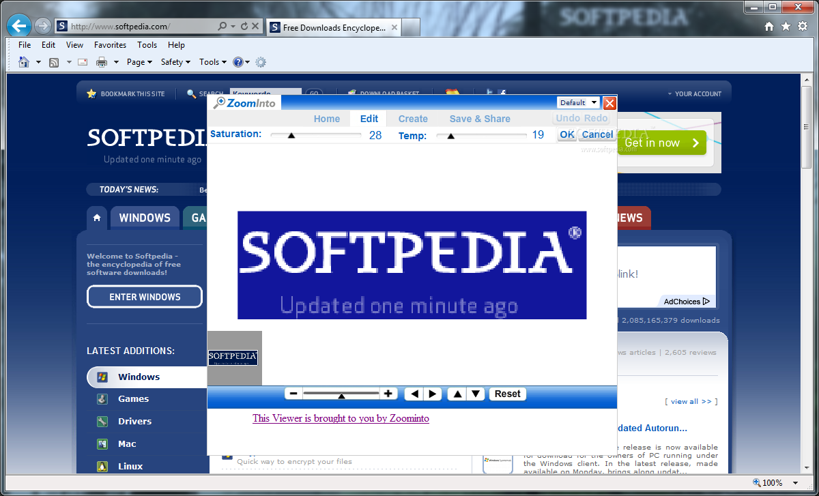Screen dimensions: 819x496
Task: Click the Cancel button in ZoomInto
Action: click(x=597, y=134)
